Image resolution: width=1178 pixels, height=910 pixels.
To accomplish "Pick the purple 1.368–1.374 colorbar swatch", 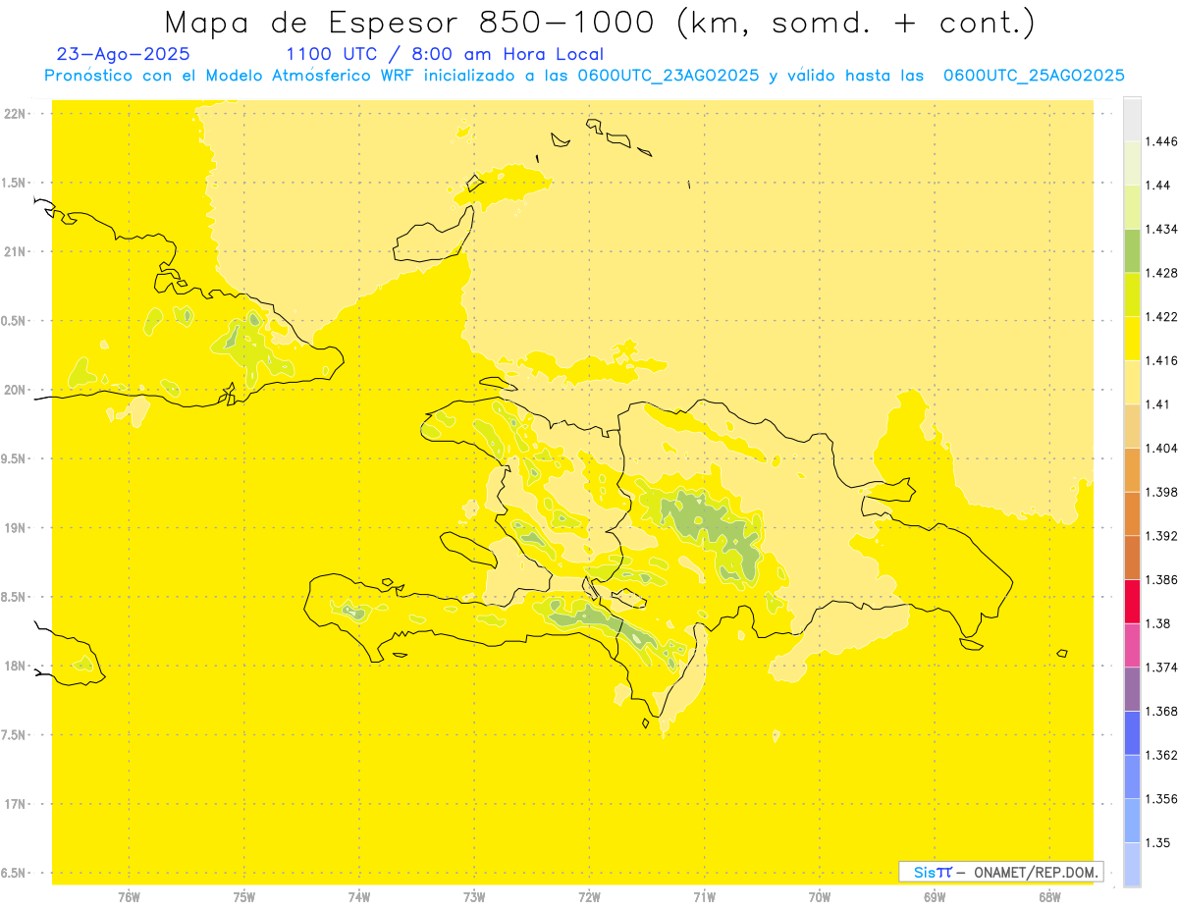I will (x=1132, y=689).
